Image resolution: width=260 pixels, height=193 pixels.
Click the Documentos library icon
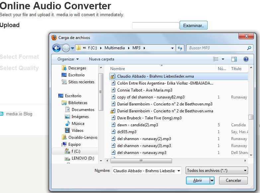67,110
